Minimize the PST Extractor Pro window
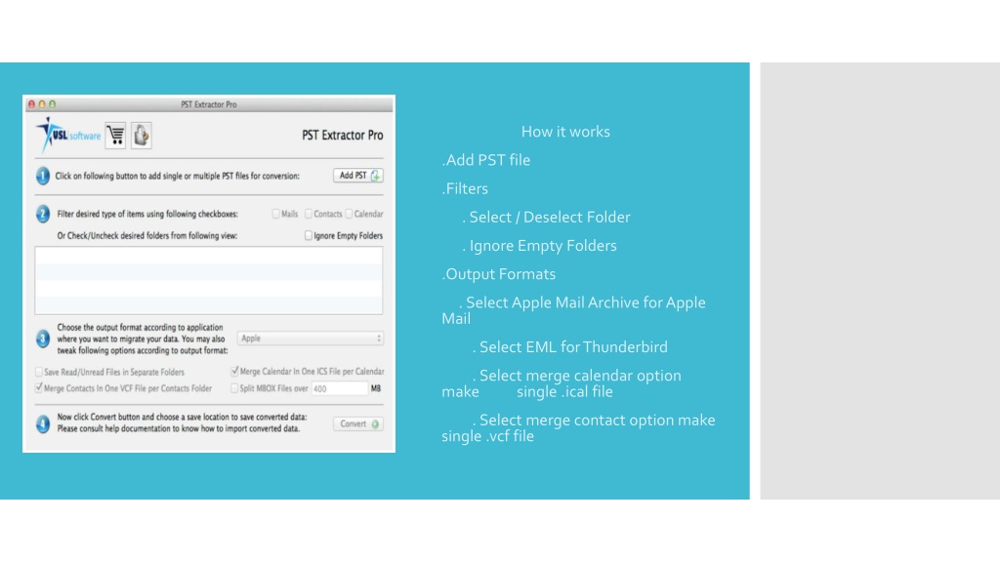Screen dimensions: 1000x562 [41, 103]
